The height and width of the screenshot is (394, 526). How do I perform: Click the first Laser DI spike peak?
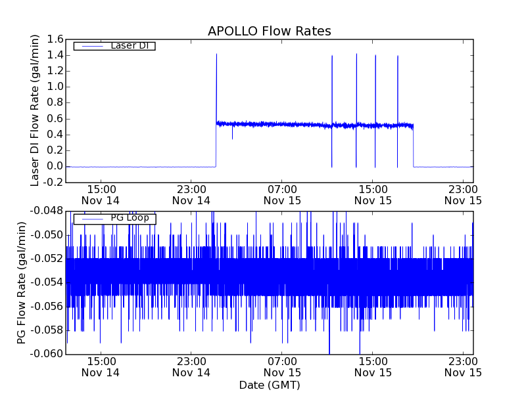pyautogui.click(x=216, y=55)
